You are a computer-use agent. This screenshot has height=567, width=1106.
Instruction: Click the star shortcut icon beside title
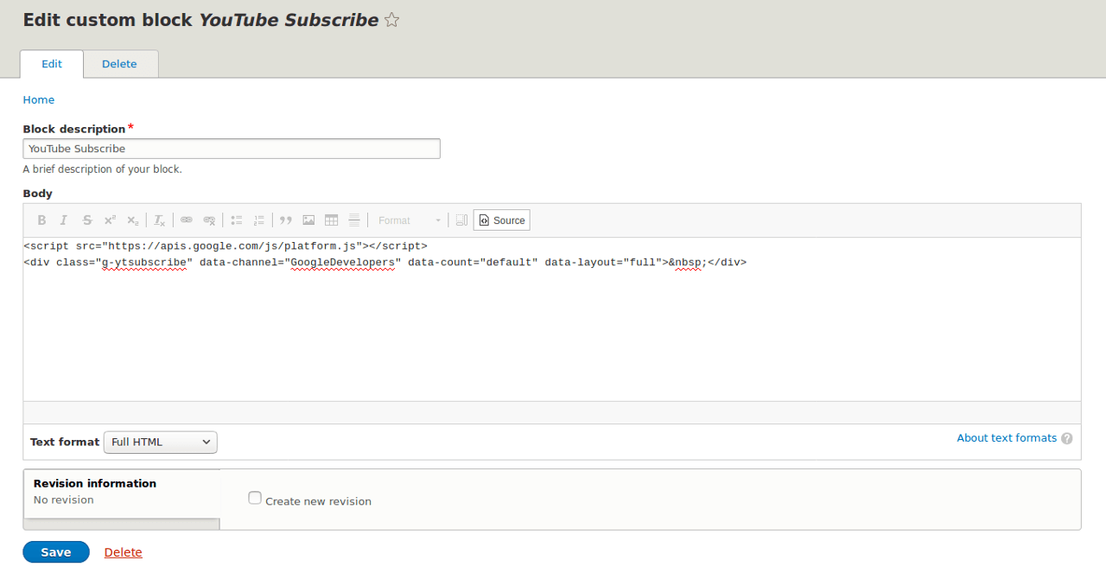point(391,20)
